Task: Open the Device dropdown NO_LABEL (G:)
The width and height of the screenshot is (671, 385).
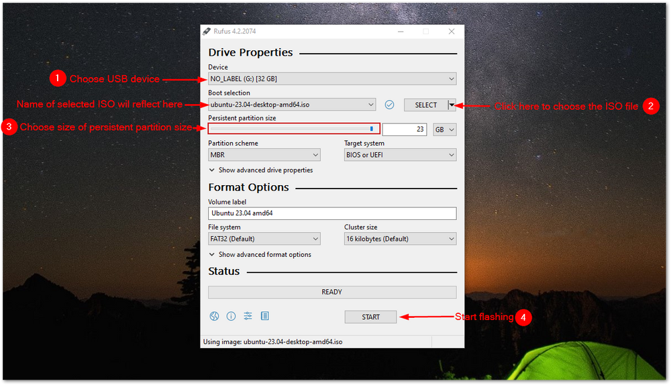Action: (332, 78)
